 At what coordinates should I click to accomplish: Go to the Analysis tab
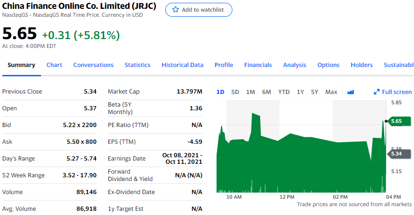tap(295, 65)
